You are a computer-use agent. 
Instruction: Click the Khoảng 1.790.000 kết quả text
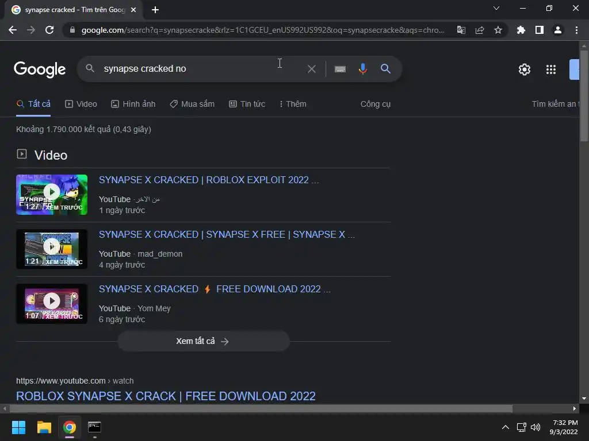coord(83,129)
